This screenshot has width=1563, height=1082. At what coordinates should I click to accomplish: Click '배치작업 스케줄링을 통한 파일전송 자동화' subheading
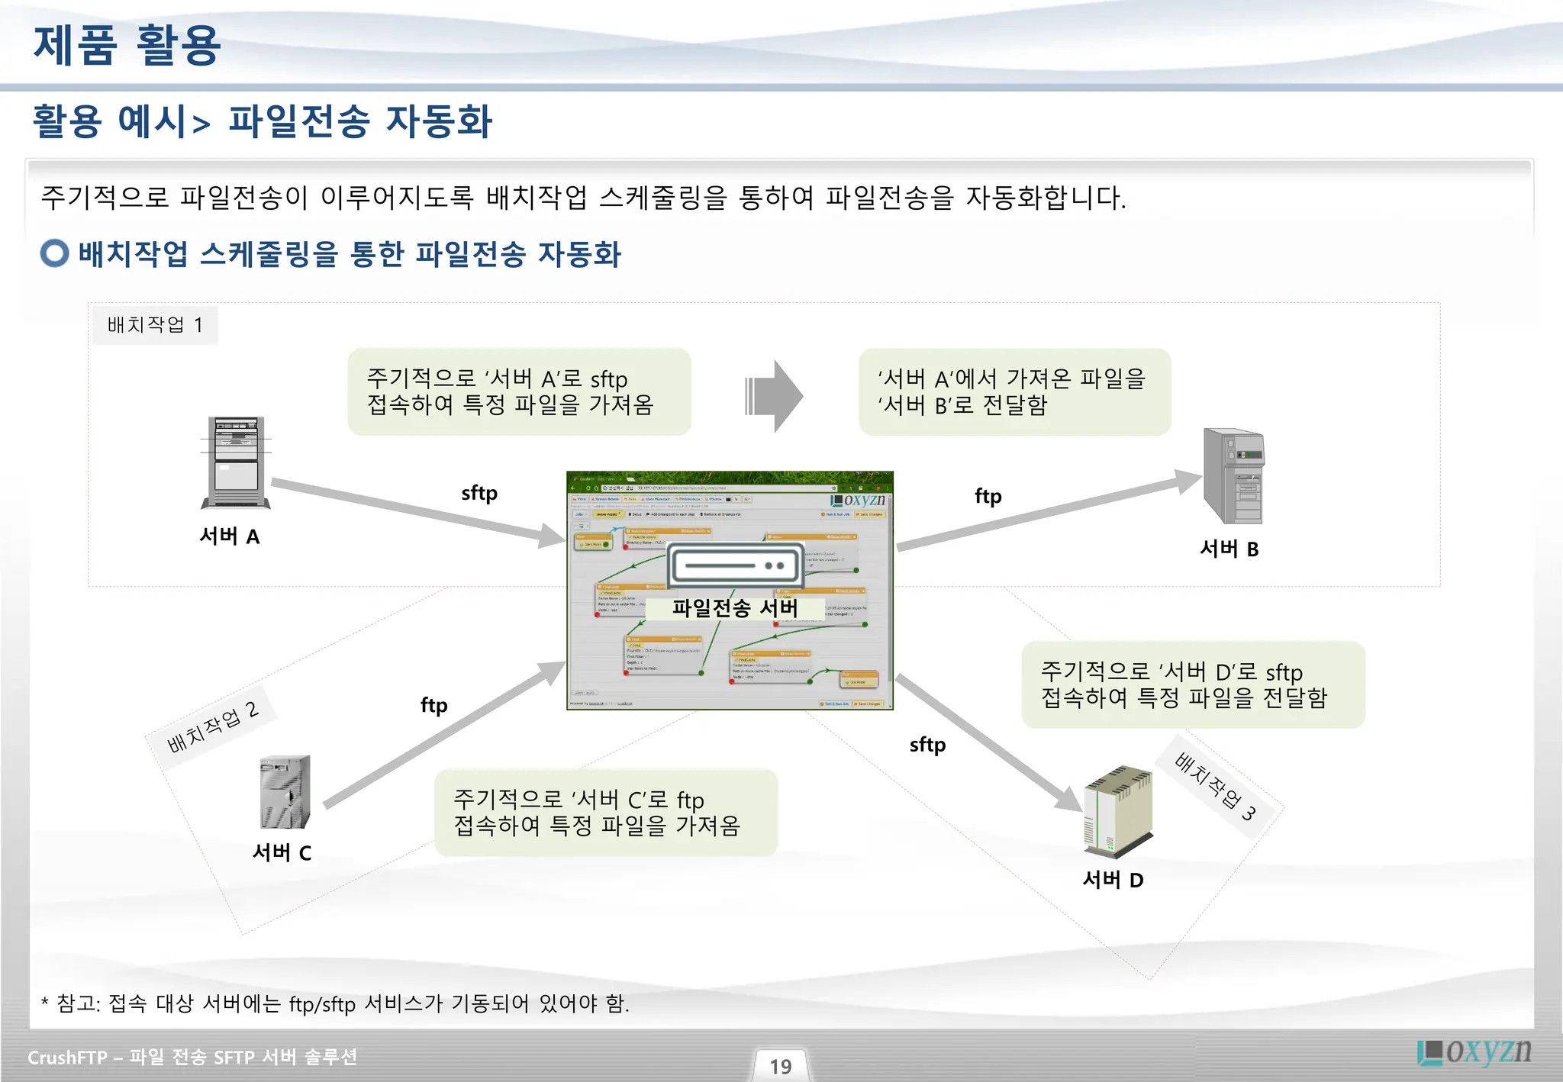click(350, 254)
